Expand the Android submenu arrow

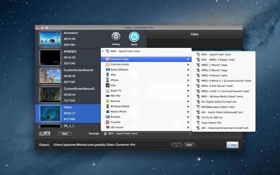click(x=188, y=101)
